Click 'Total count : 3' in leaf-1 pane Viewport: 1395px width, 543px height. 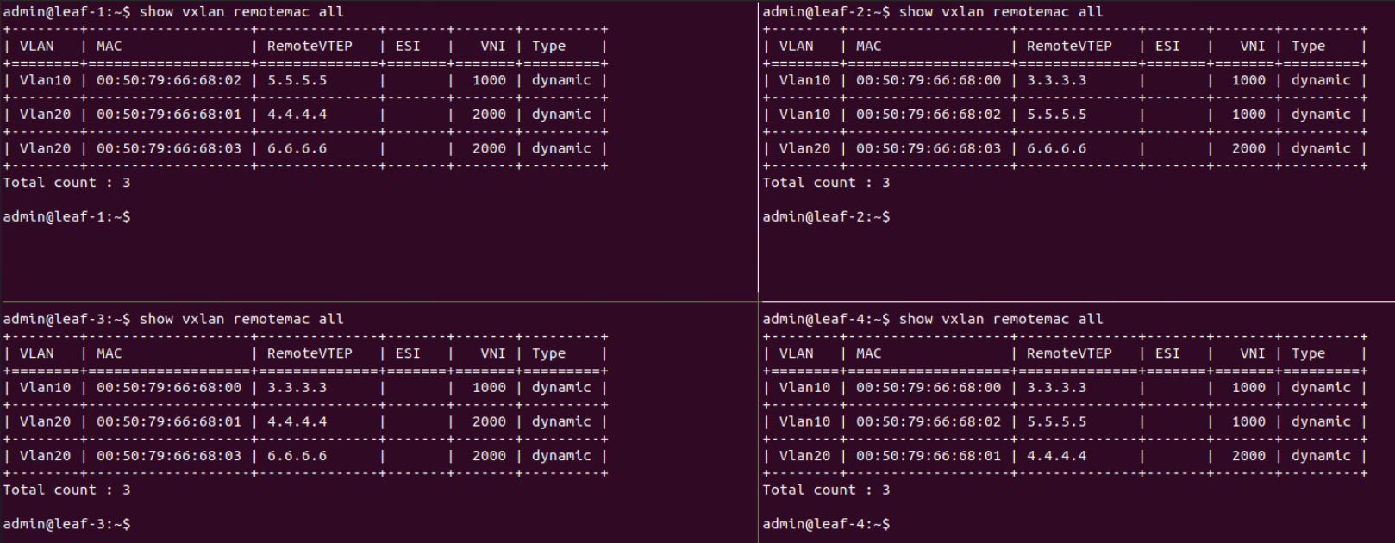pyautogui.click(x=66, y=183)
